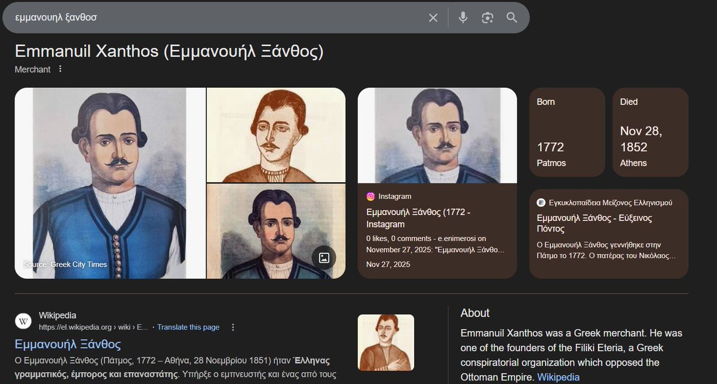Open the thumbnail beside the Wikipedia result

coord(386,343)
